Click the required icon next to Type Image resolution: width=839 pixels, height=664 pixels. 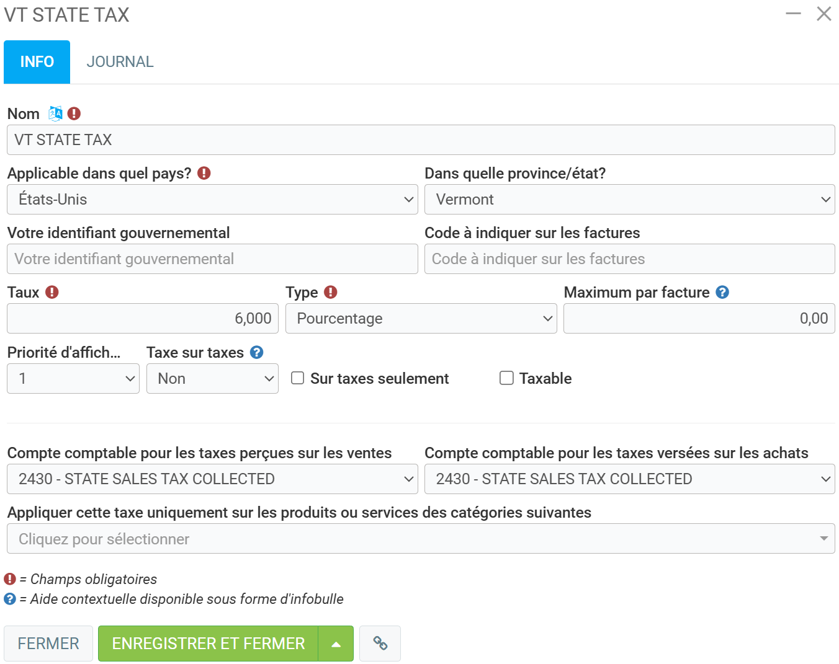[331, 292]
